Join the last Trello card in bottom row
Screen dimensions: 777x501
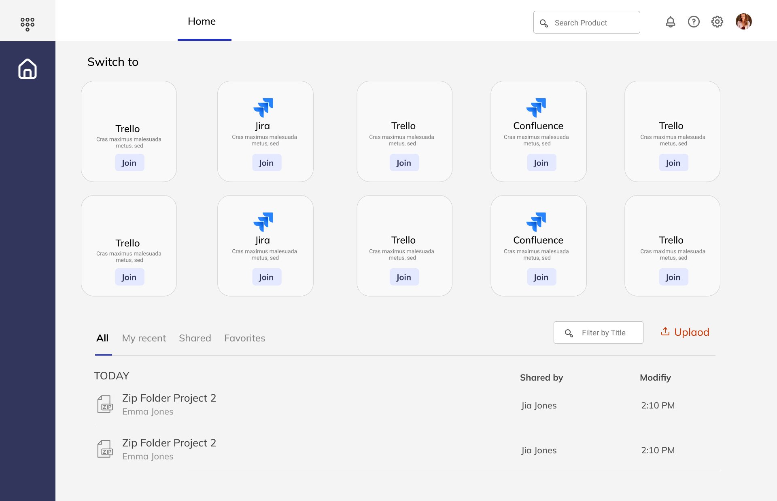pyautogui.click(x=673, y=277)
